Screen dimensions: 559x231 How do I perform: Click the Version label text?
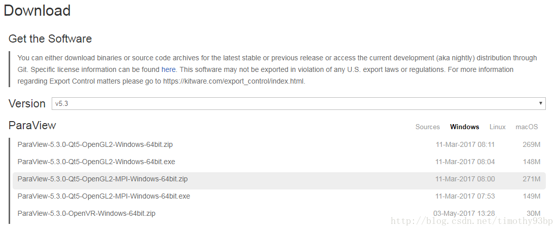point(27,103)
